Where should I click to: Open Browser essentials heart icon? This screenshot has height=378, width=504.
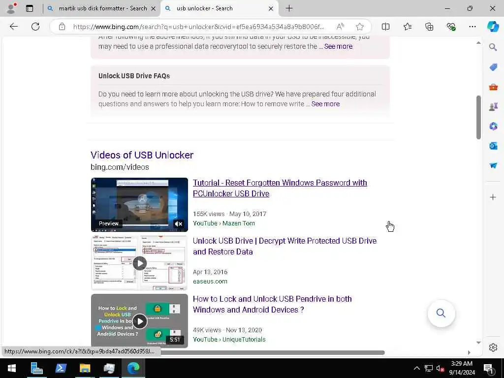451,27
